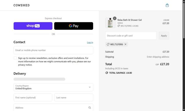This screenshot has height=111, width=185.
Task: Click the total £27.20 amount
Action: (164, 64)
